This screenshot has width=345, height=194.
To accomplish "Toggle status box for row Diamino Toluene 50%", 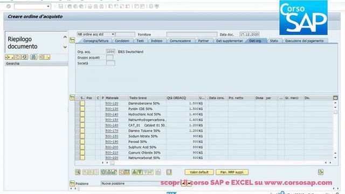I will tap(82, 130).
